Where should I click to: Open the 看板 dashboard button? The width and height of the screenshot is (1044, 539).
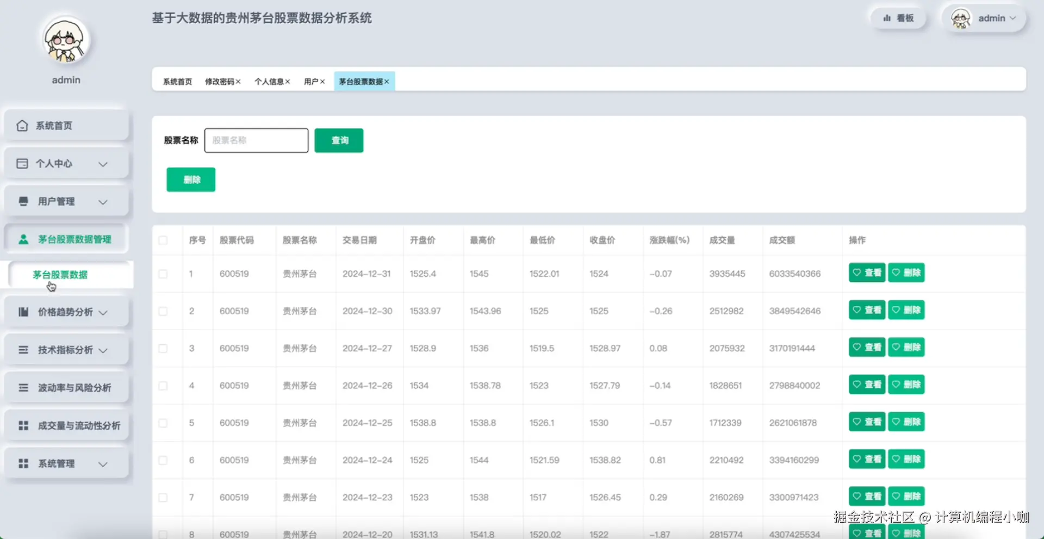coord(898,18)
